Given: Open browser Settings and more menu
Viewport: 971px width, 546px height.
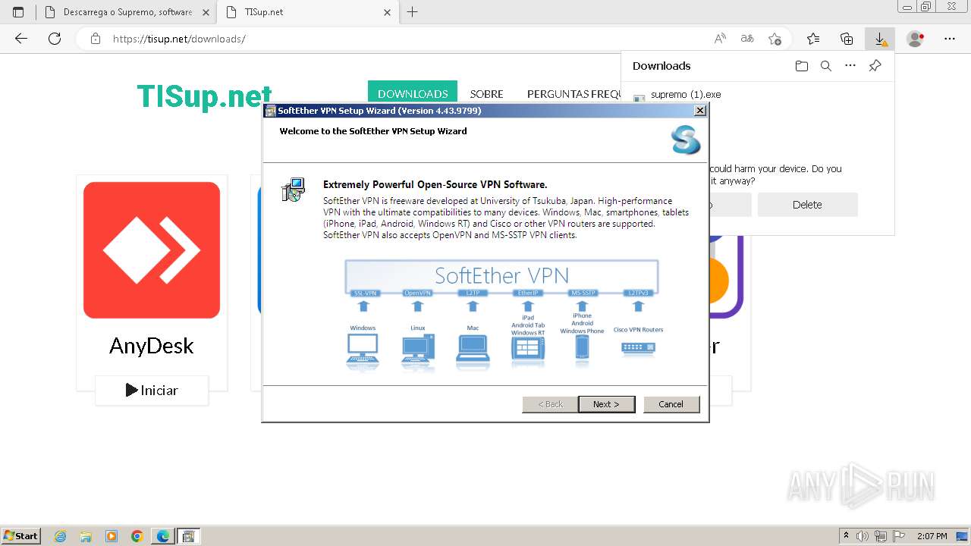Looking at the screenshot, I should click(x=950, y=39).
